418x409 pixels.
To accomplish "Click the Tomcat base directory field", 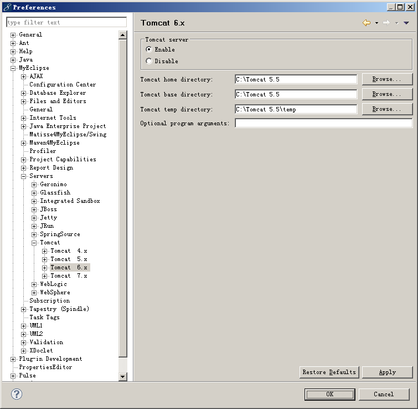I will click(296, 94).
